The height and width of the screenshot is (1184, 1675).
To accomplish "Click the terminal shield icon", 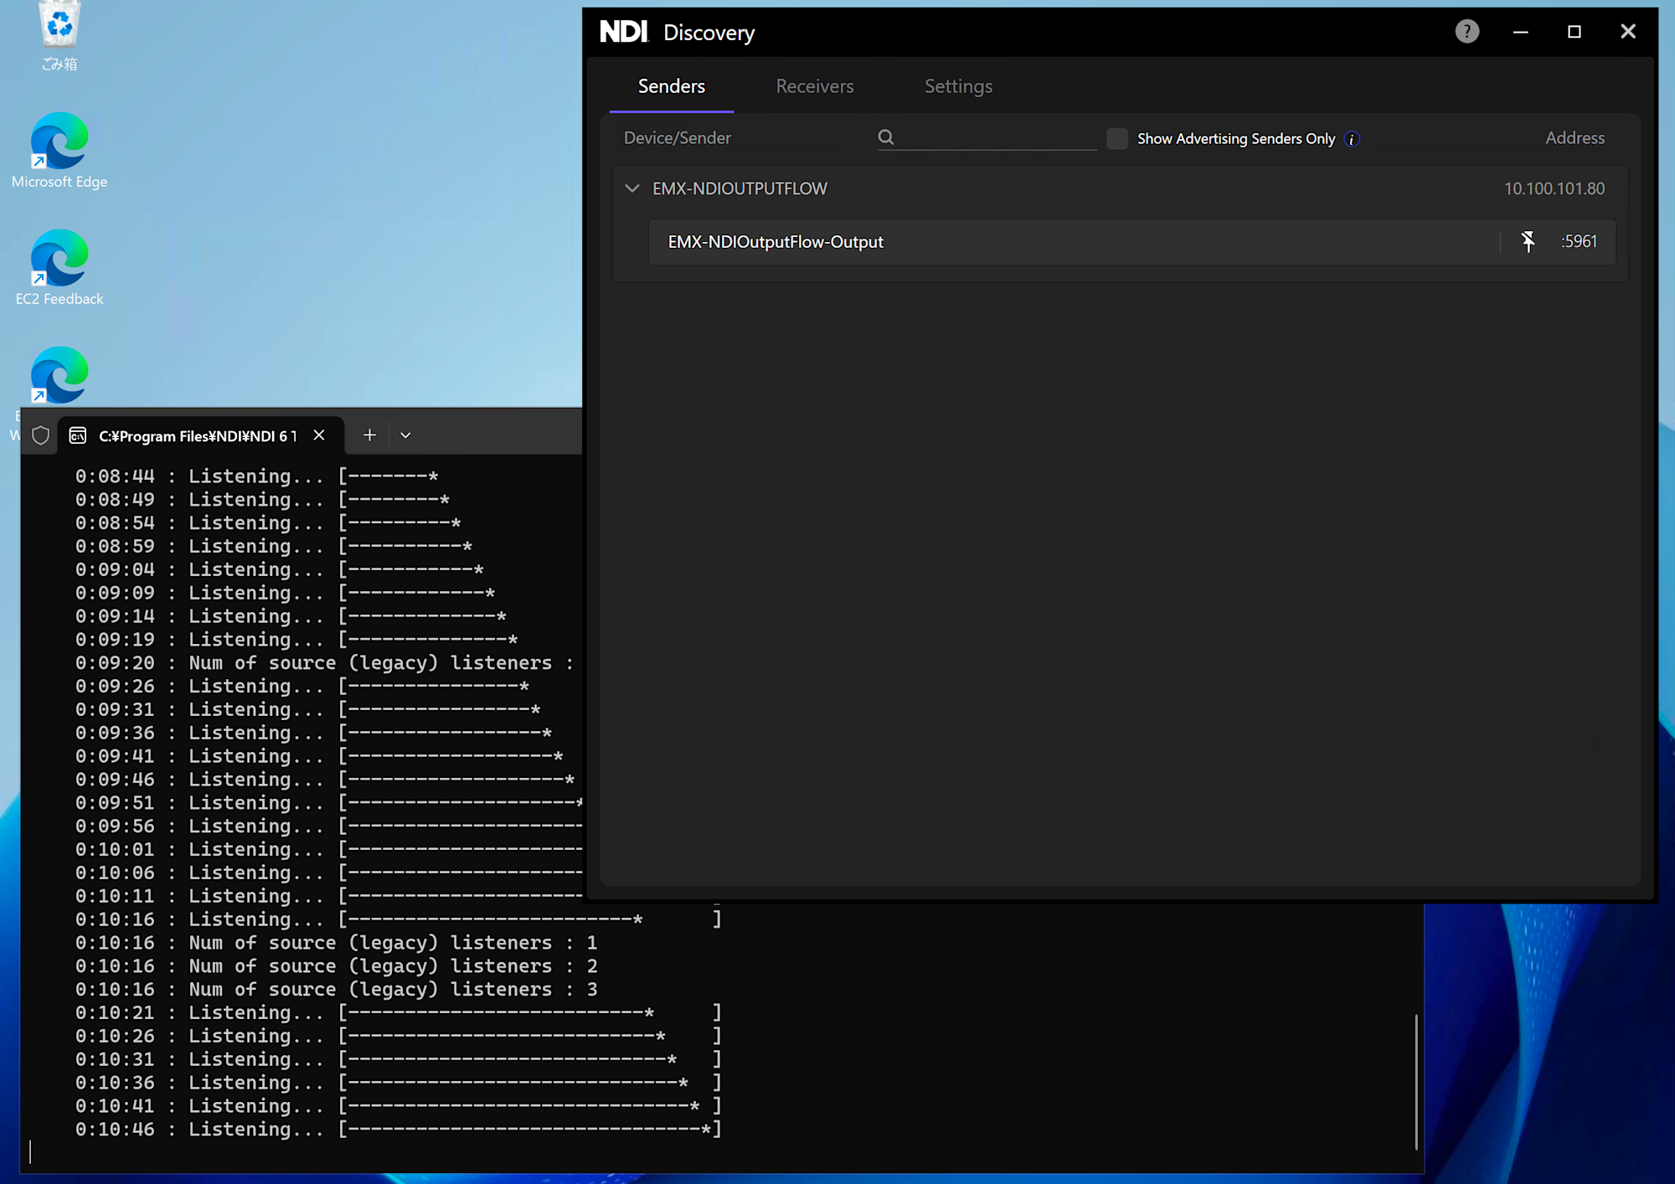I will click(x=40, y=435).
